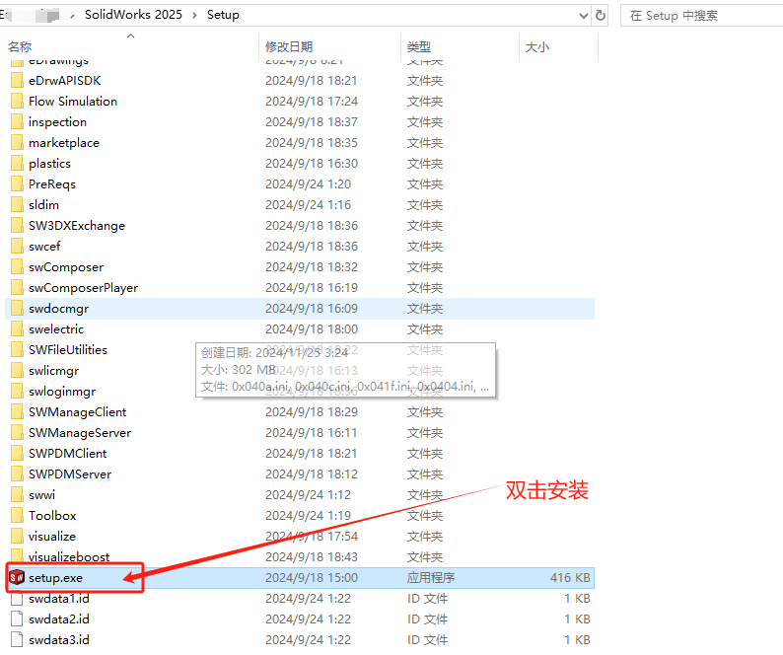Select the swdata3.id file icon
This screenshot has width=783, height=655.
(16, 639)
